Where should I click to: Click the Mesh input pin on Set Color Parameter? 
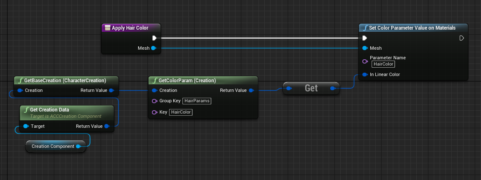tap(365, 48)
